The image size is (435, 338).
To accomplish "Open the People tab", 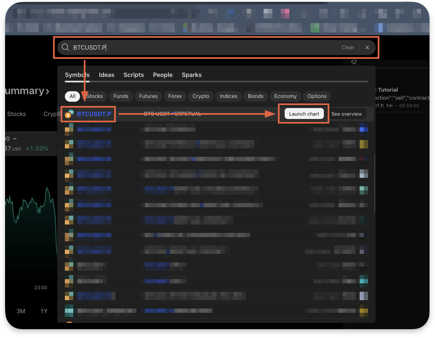I will [x=163, y=75].
